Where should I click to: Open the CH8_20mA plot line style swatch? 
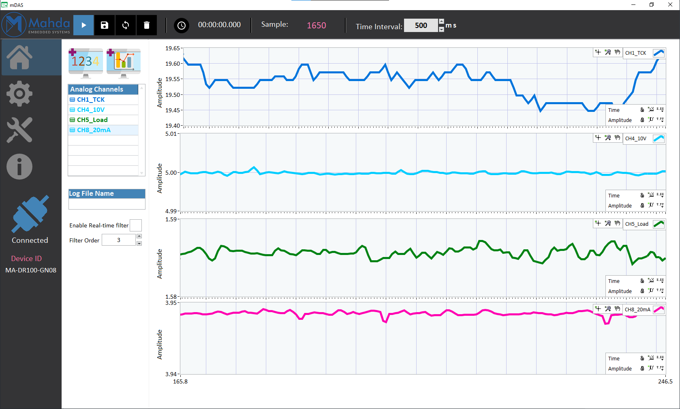659,310
